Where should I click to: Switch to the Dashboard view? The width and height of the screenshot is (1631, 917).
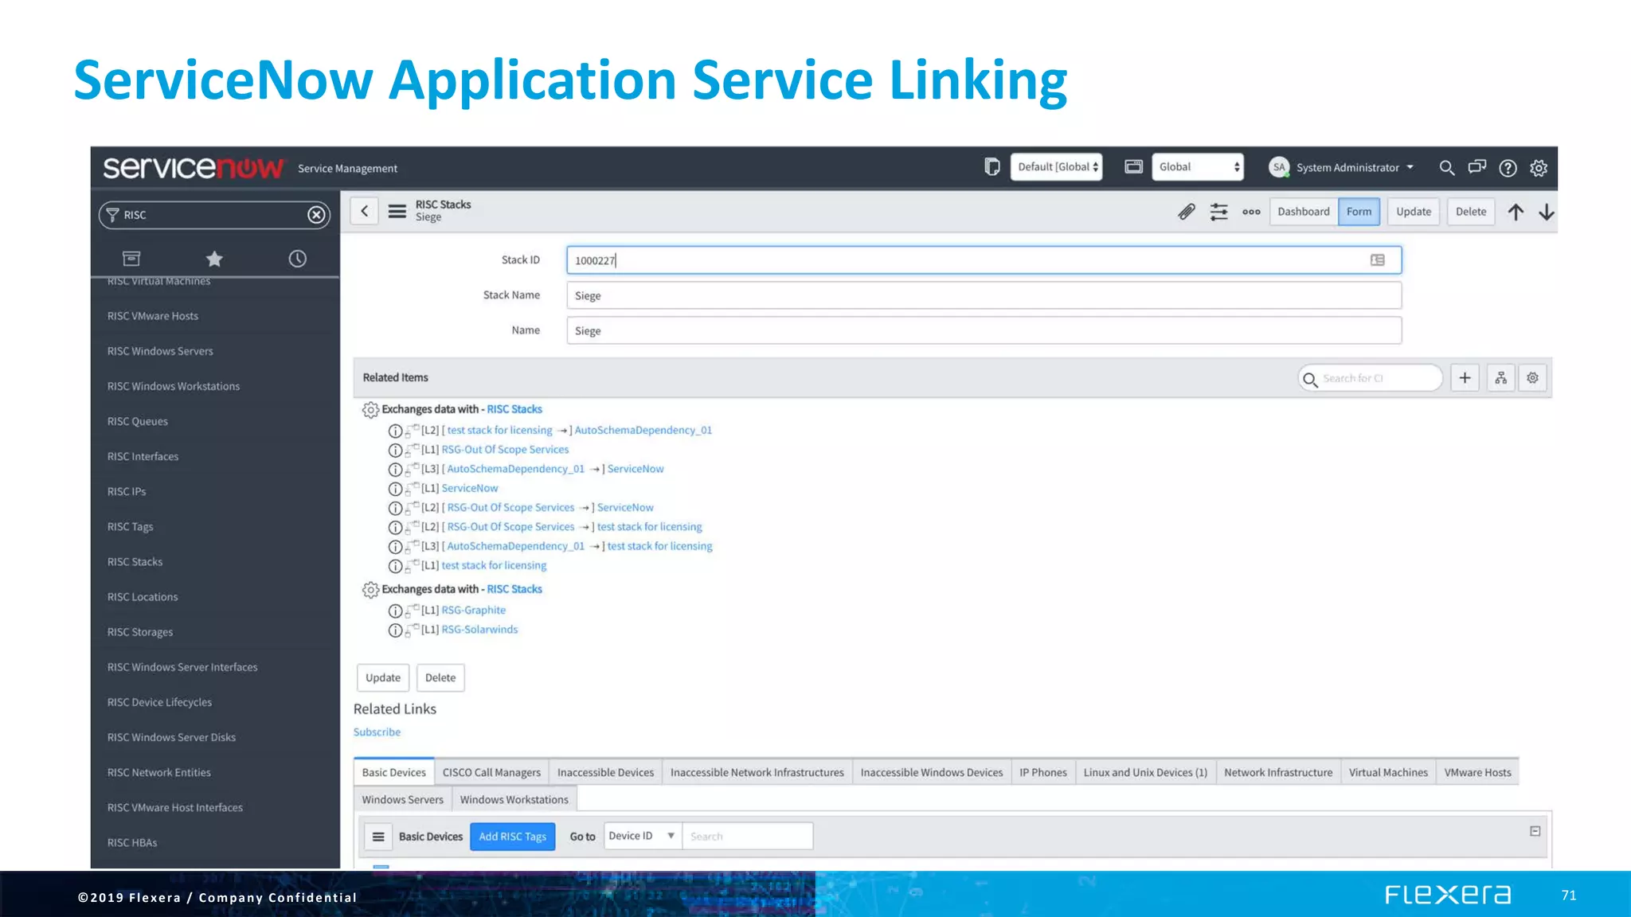tap(1304, 212)
